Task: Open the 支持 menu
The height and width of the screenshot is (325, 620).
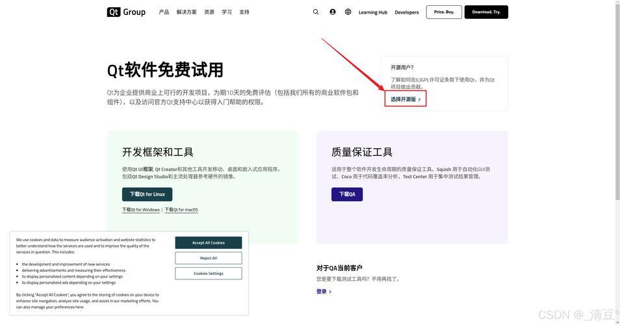Action: (x=244, y=12)
